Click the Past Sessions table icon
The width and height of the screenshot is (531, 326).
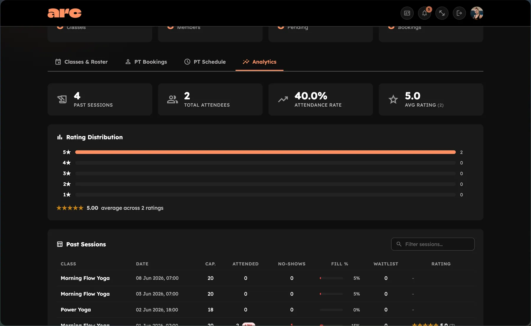(60, 244)
